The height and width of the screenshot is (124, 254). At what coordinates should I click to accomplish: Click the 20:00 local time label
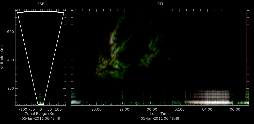click(x=97, y=110)
